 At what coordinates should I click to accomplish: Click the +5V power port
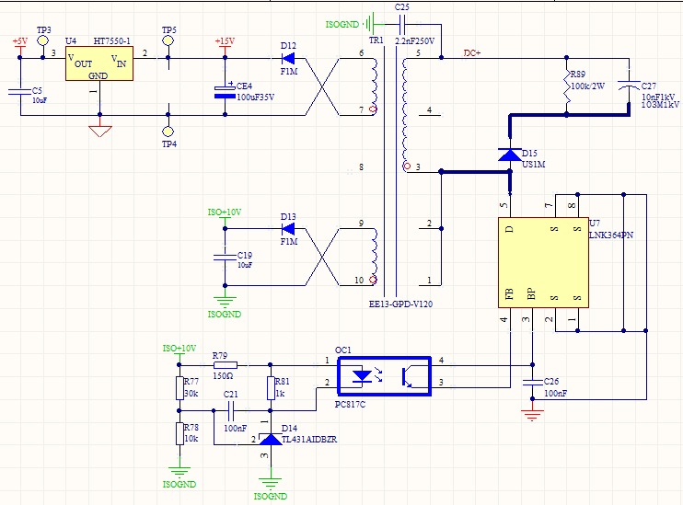[x=19, y=41]
